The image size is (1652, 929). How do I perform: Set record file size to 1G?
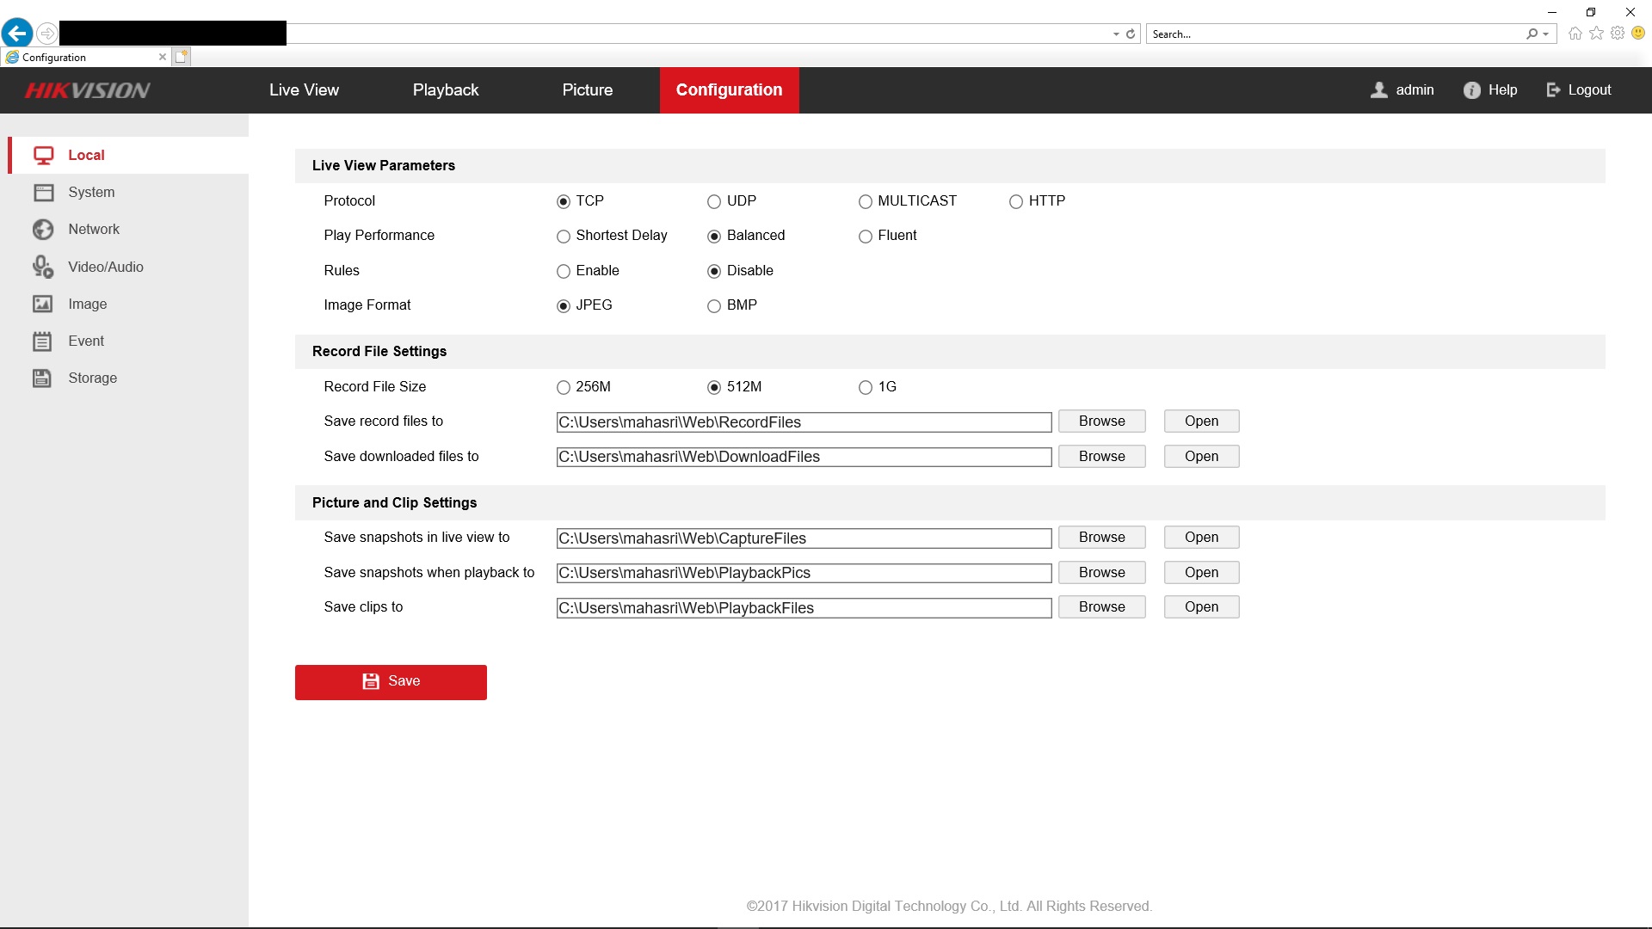coord(865,388)
